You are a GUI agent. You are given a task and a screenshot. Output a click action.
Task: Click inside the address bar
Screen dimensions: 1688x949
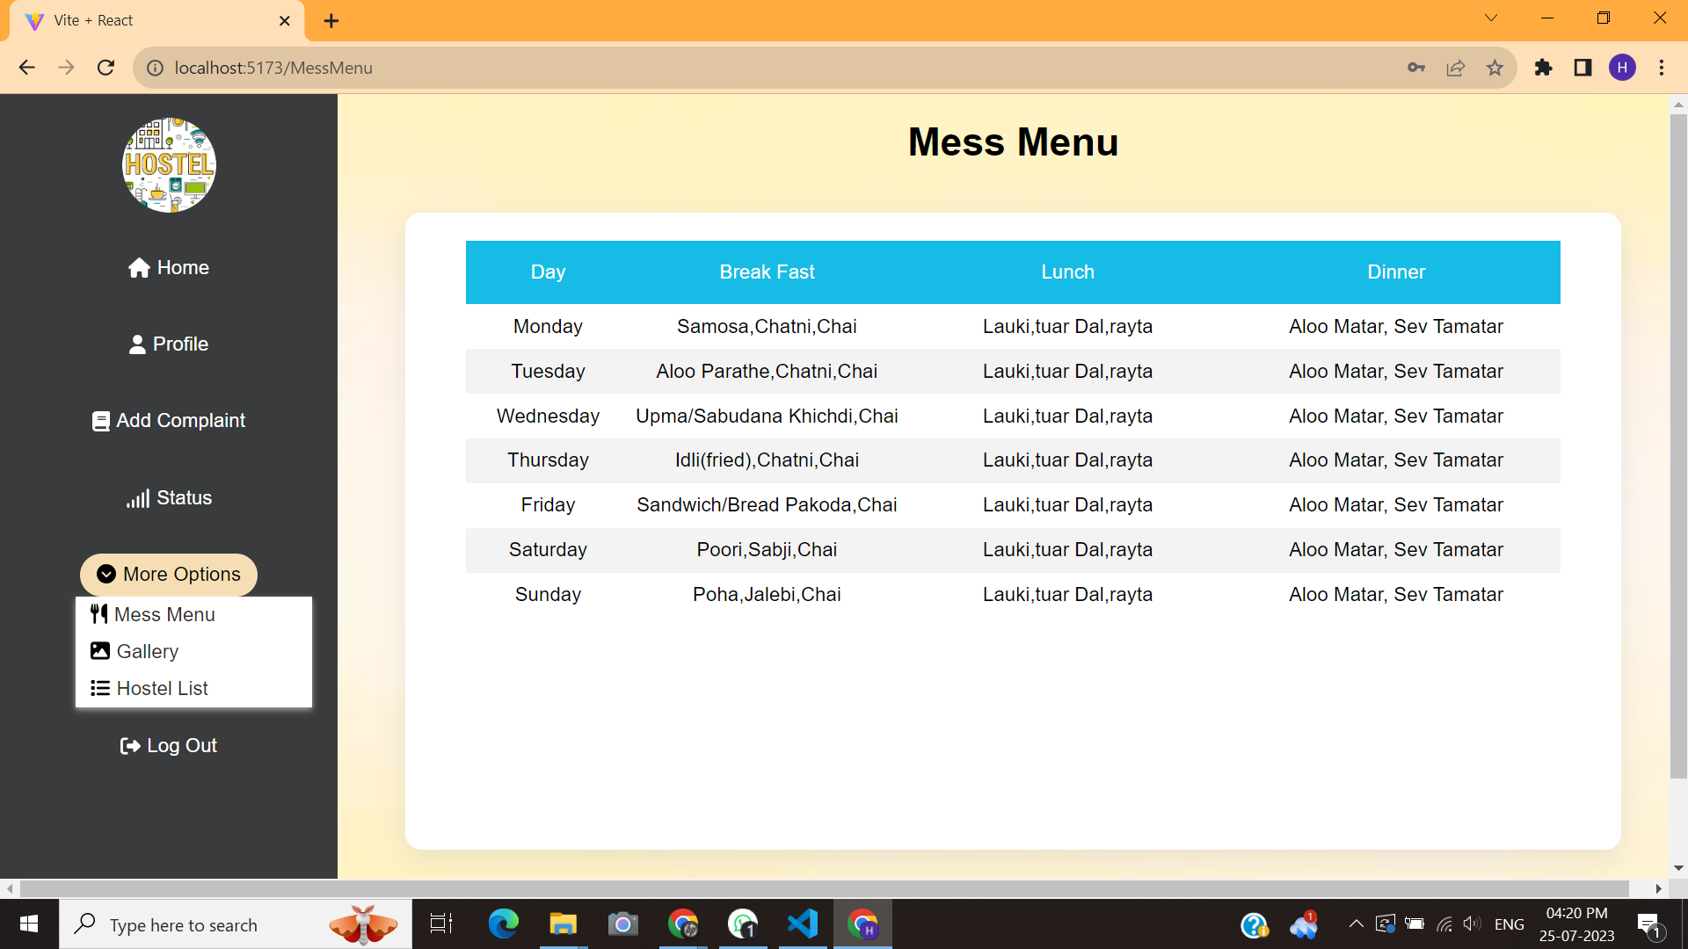pos(527,68)
